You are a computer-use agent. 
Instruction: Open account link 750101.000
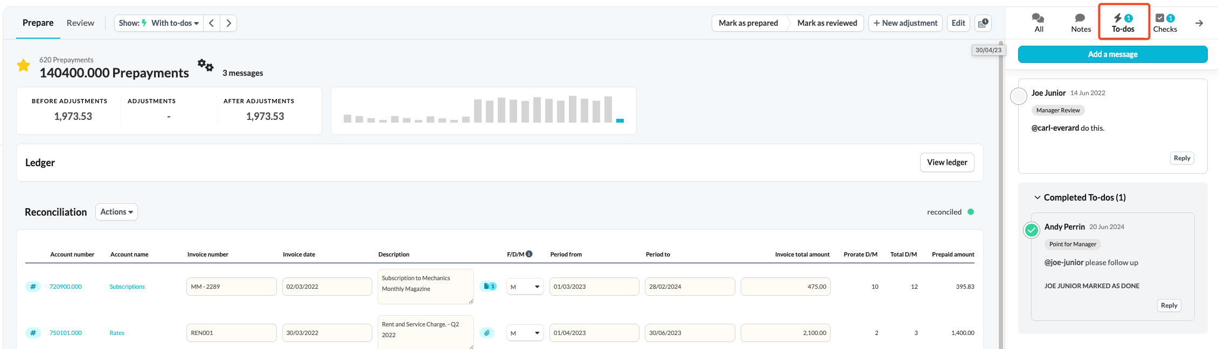click(66, 333)
